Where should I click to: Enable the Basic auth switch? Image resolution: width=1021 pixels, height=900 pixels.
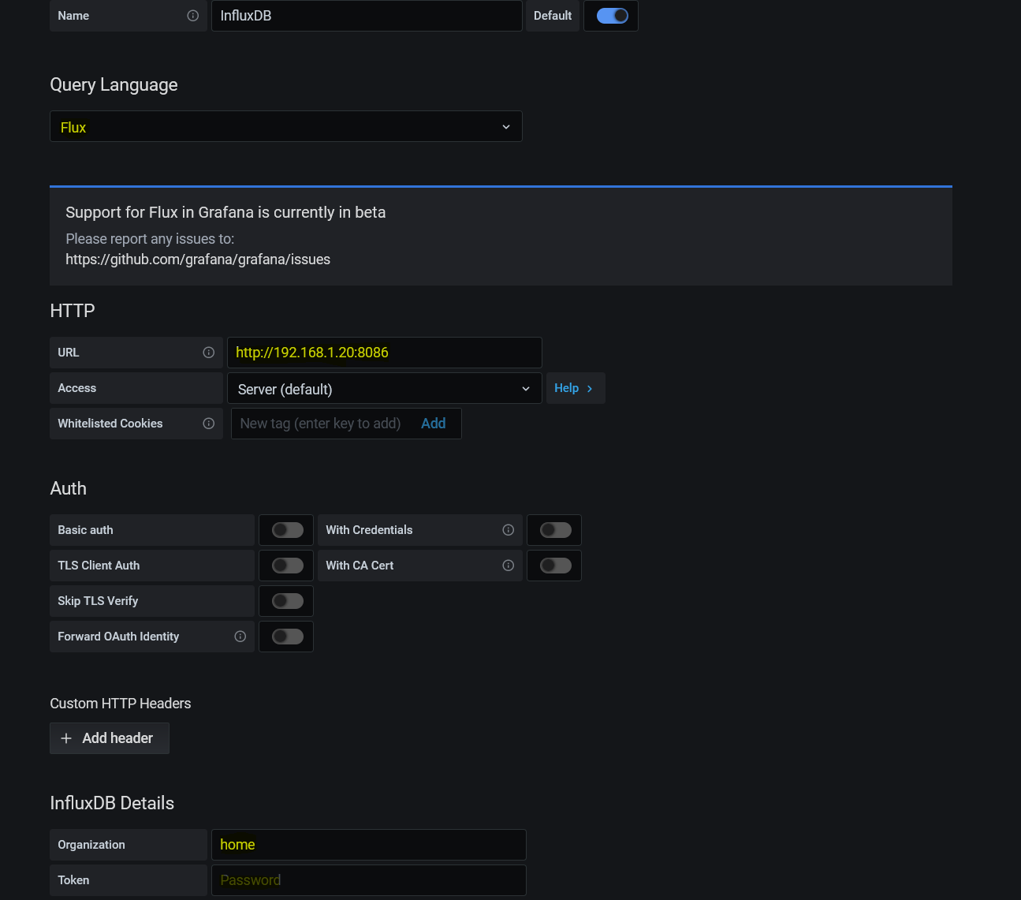click(287, 530)
